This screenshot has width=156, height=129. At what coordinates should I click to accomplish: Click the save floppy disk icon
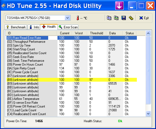[x=123, y=18]
